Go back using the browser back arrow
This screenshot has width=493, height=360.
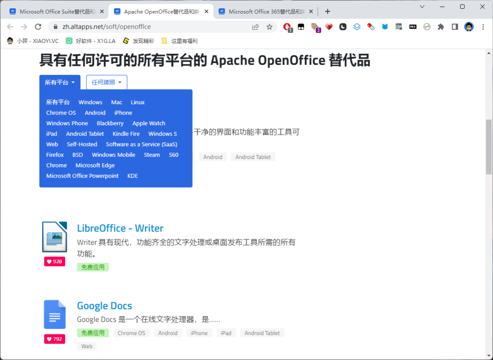click(10, 27)
